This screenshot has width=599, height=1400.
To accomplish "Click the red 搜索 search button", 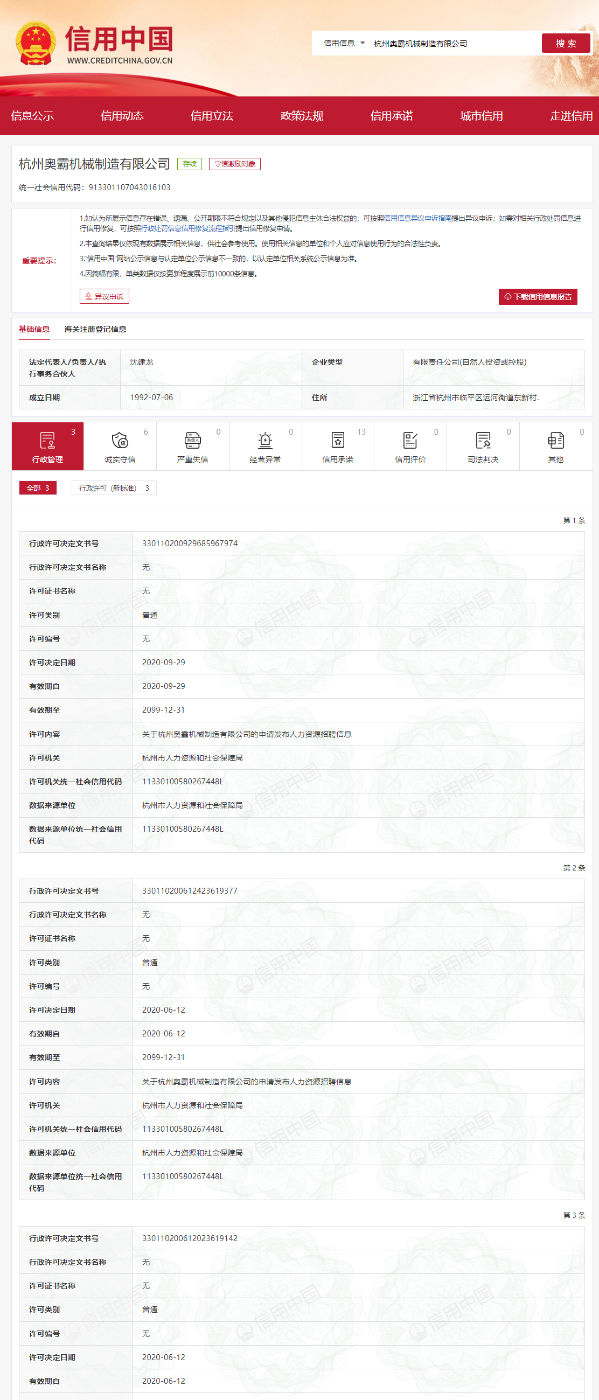I will (x=566, y=43).
